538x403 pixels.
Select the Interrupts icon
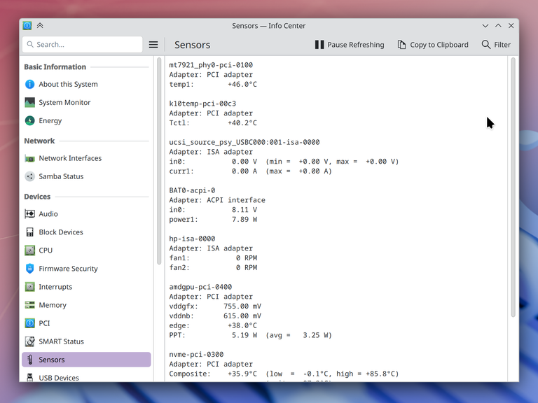click(30, 287)
